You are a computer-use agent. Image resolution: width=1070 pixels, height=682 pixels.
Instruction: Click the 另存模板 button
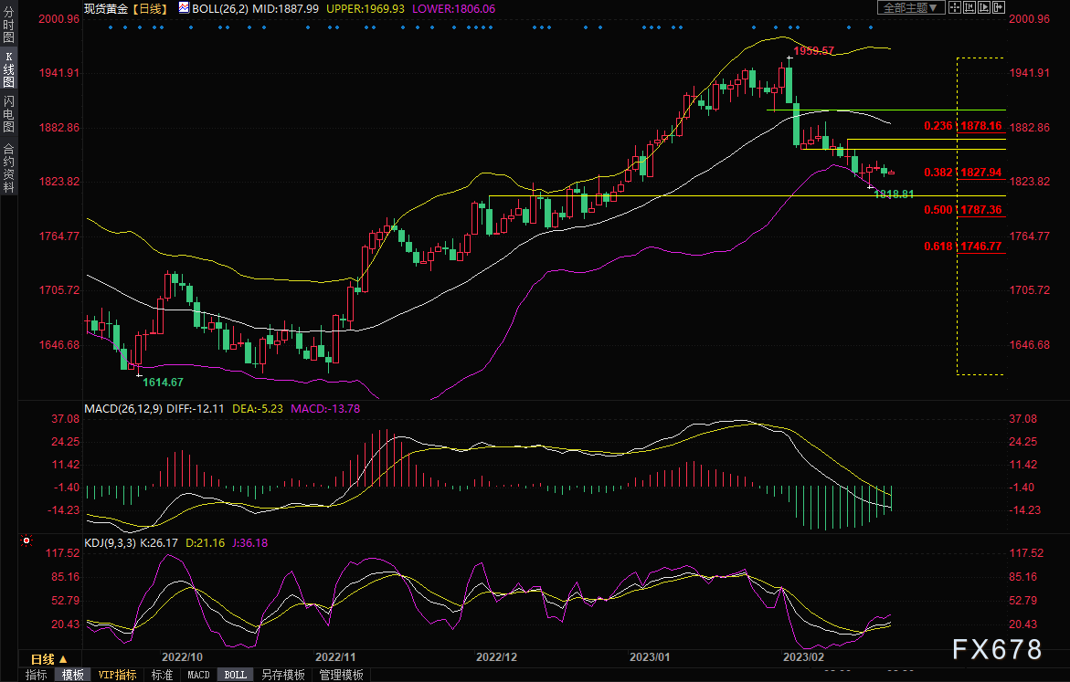click(x=283, y=675)
